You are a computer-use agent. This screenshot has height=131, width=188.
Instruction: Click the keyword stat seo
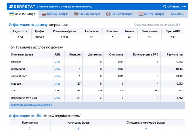coord(16,84)
